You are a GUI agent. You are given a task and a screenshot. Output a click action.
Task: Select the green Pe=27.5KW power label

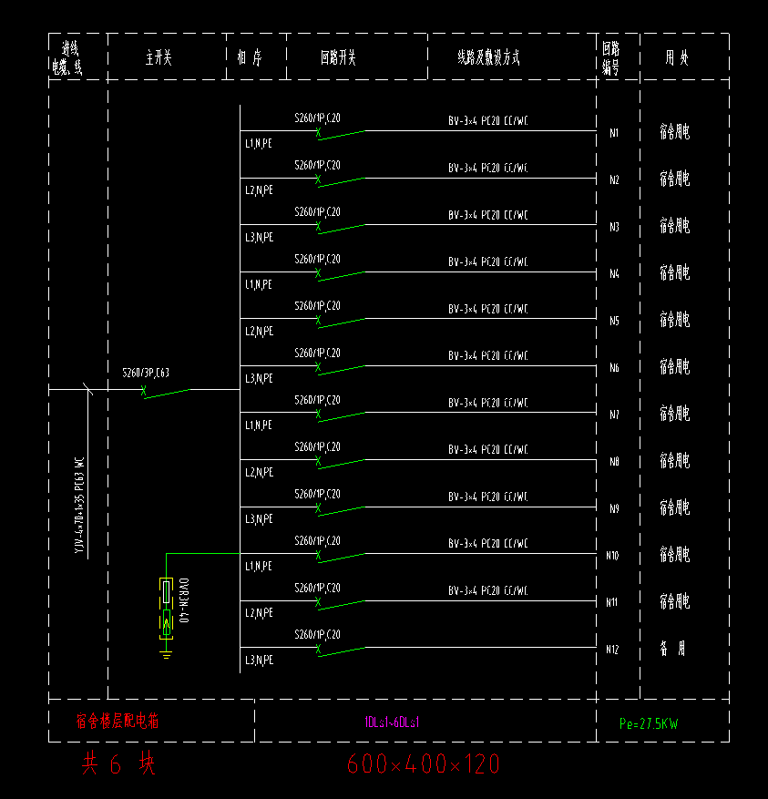point(649,723)
